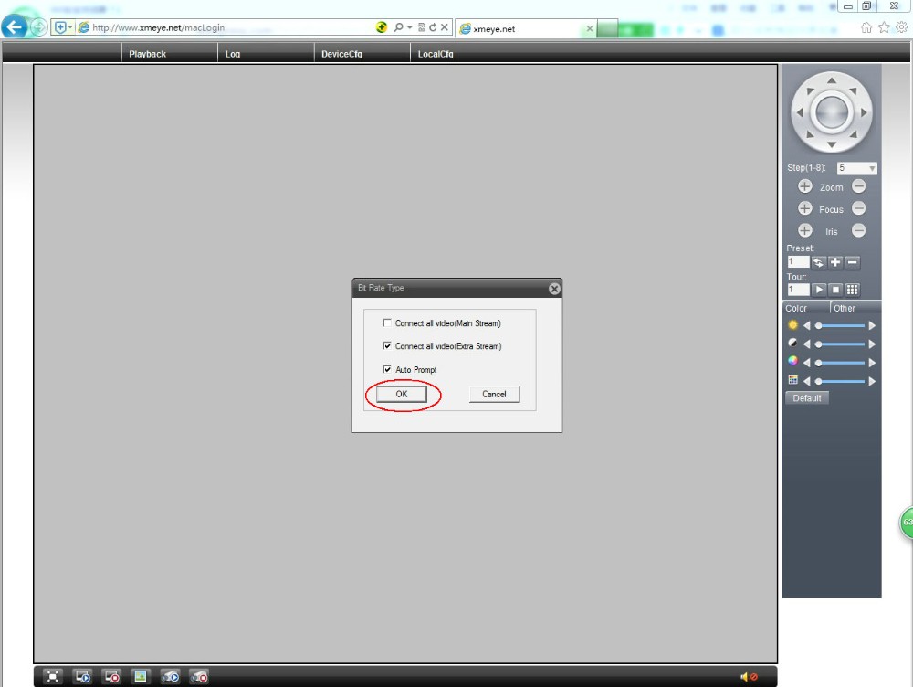913x687 pixels.
Task: Switch to the Other tab
Action: click(845, 308)
